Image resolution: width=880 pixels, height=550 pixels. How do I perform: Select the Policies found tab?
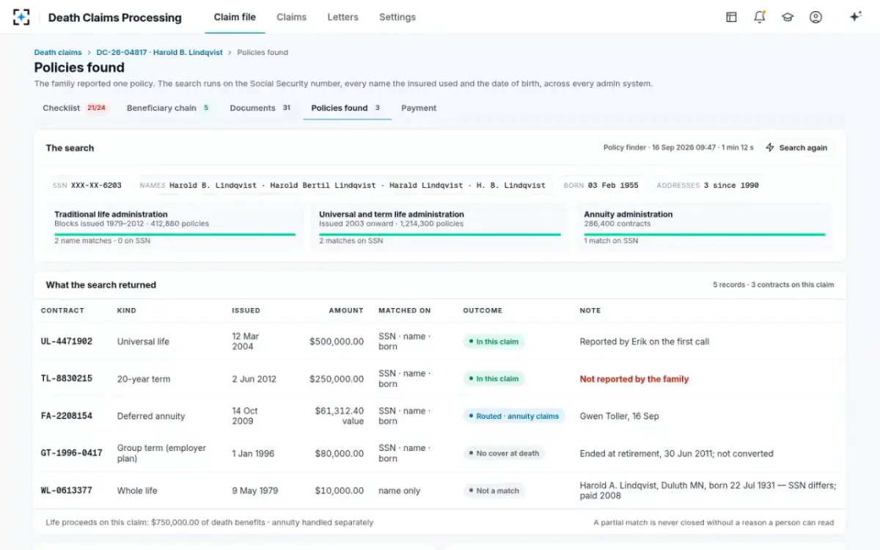point(347,108)
